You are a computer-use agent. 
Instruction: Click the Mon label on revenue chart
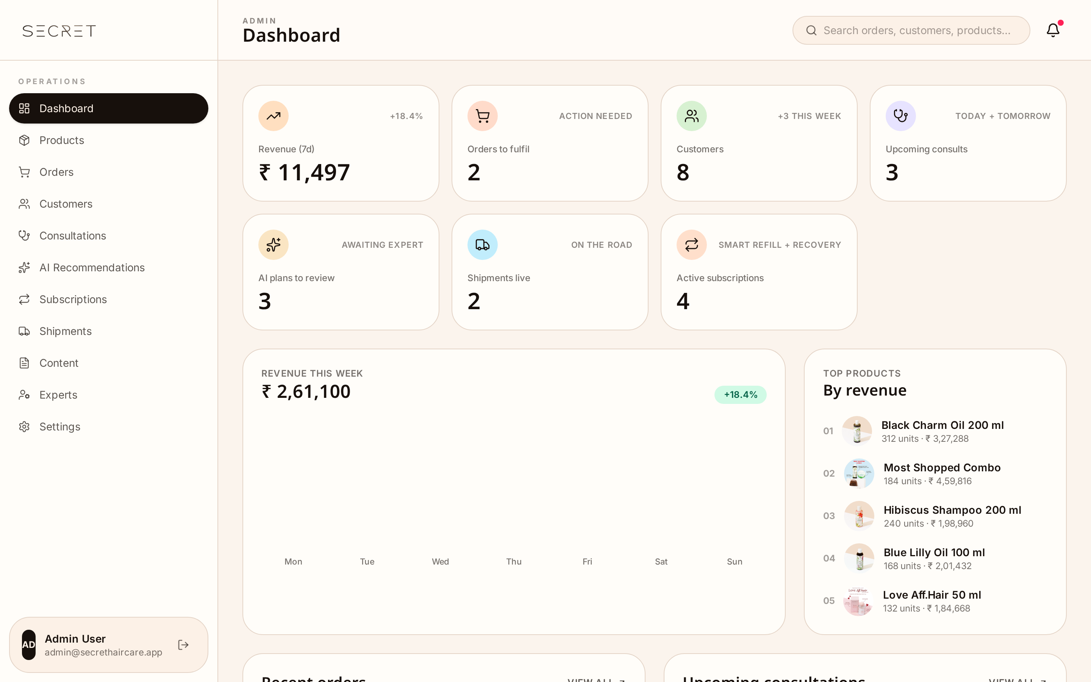coord(293,562)
